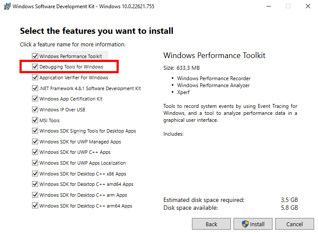The width and height of the screenshot is (318, 234).
Task: Uncheck Windows SDK for Desktop C++ arm Apps
Action: [35, 195]
